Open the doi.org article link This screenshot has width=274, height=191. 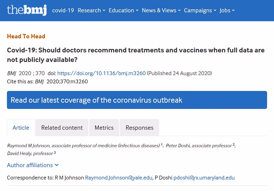pos(101,73)
